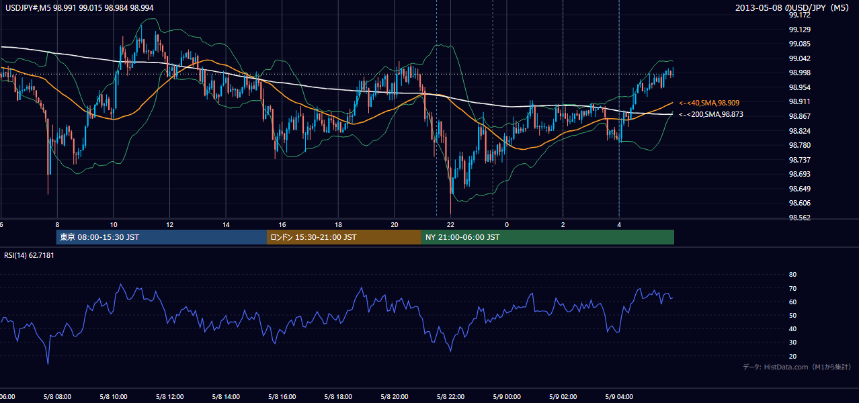Click the 98.649 price axis label

[800, 189]
